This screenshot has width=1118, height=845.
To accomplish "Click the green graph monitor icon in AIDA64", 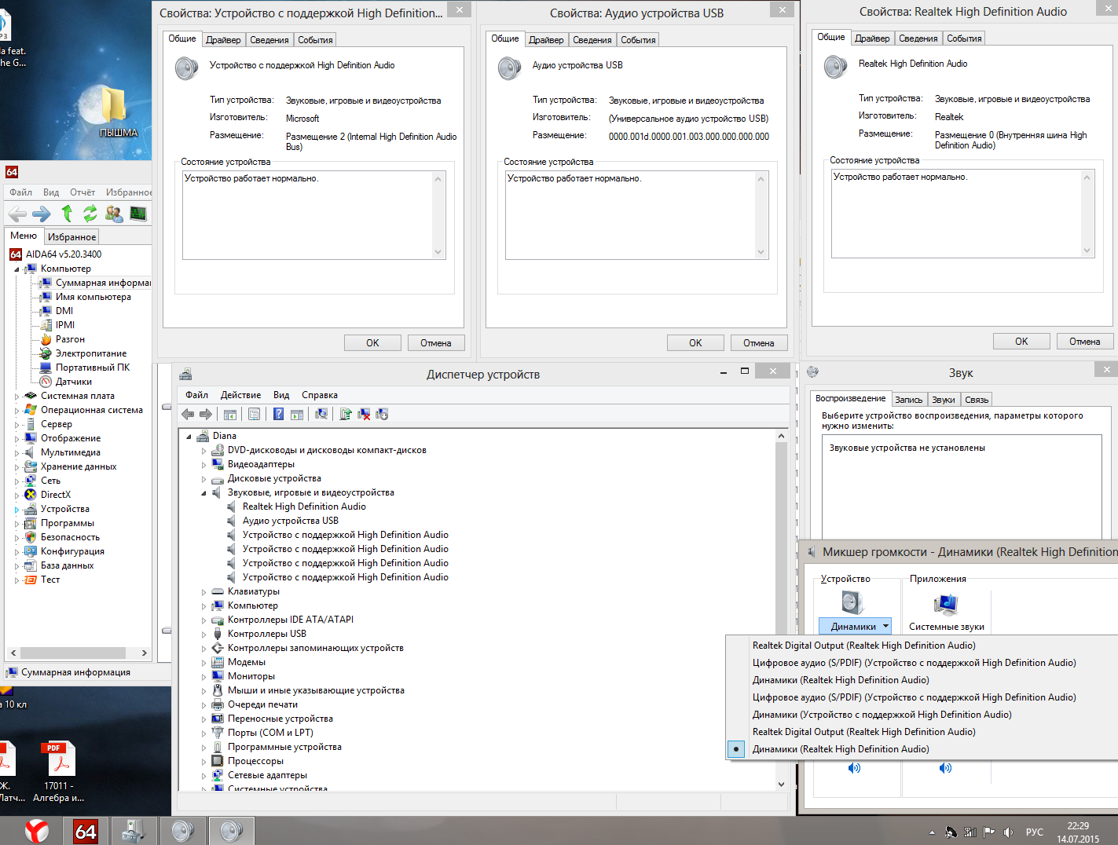I will tap(138, 213).
